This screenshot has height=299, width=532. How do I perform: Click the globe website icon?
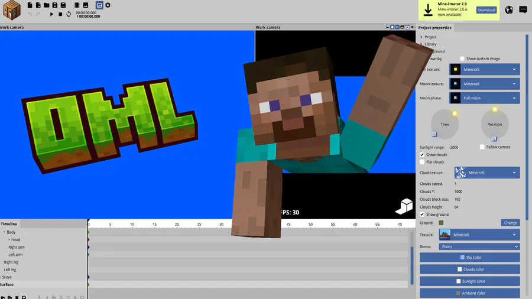tap(509, 10)
